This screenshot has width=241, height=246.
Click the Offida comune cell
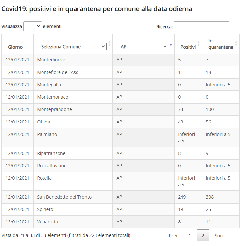tap(43, 122)
